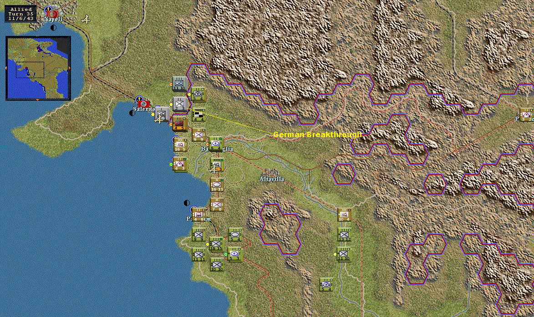Select the XXX corps HQ unit
The height and width of the screenshot is (317, 534).
click(x=217, y=164)
